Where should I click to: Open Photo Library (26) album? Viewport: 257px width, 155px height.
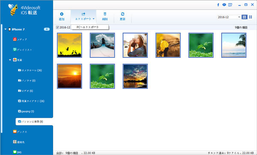[31, 101]
